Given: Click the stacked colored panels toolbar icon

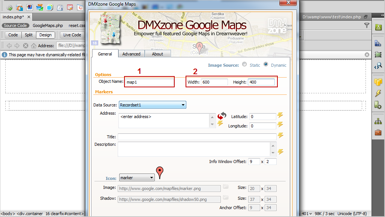Looking at the screenshot, I should click(39, 7).
